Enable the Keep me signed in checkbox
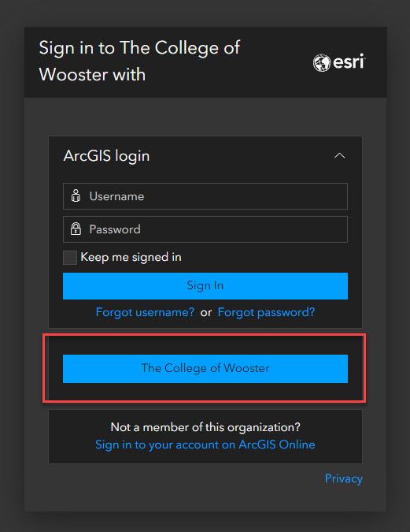 coord(70,258)
